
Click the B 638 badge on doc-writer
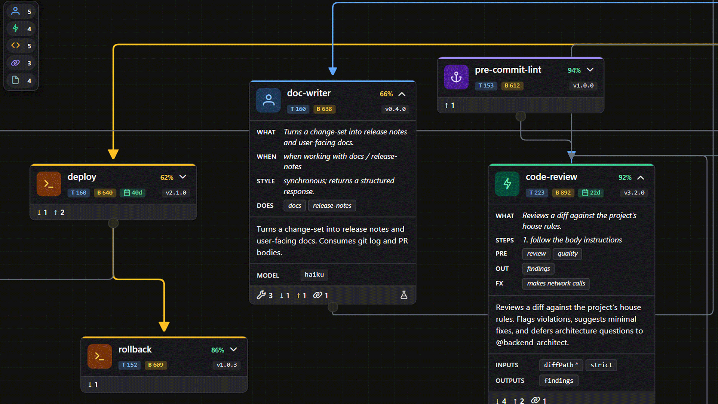(x=324, y=109)
